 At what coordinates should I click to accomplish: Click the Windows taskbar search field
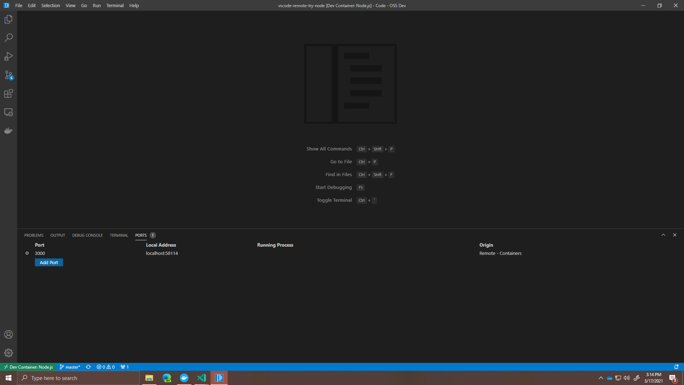tap(78, 378)
